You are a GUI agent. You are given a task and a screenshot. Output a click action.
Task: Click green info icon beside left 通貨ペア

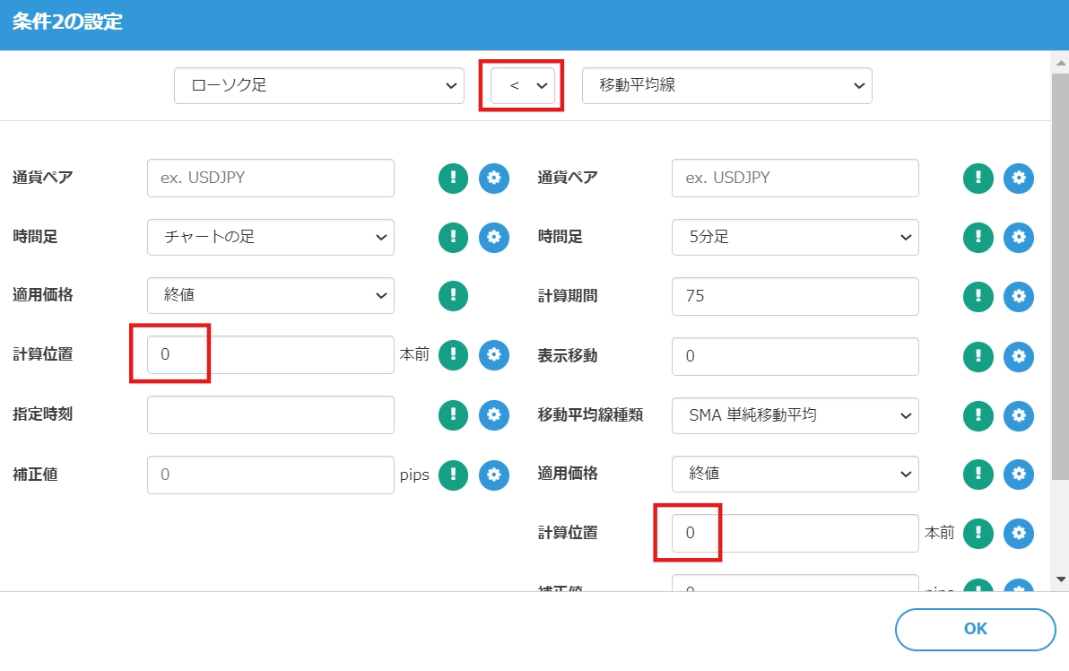point(453,178)
